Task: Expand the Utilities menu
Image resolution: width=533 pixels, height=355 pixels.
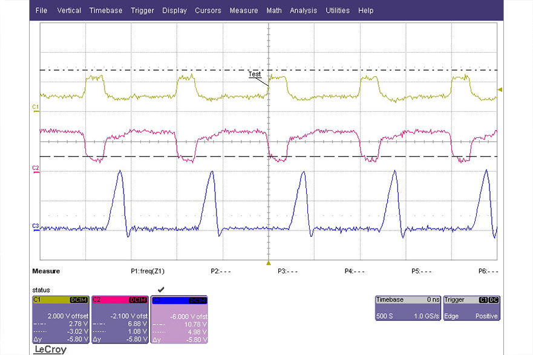Action: point(337,10)
